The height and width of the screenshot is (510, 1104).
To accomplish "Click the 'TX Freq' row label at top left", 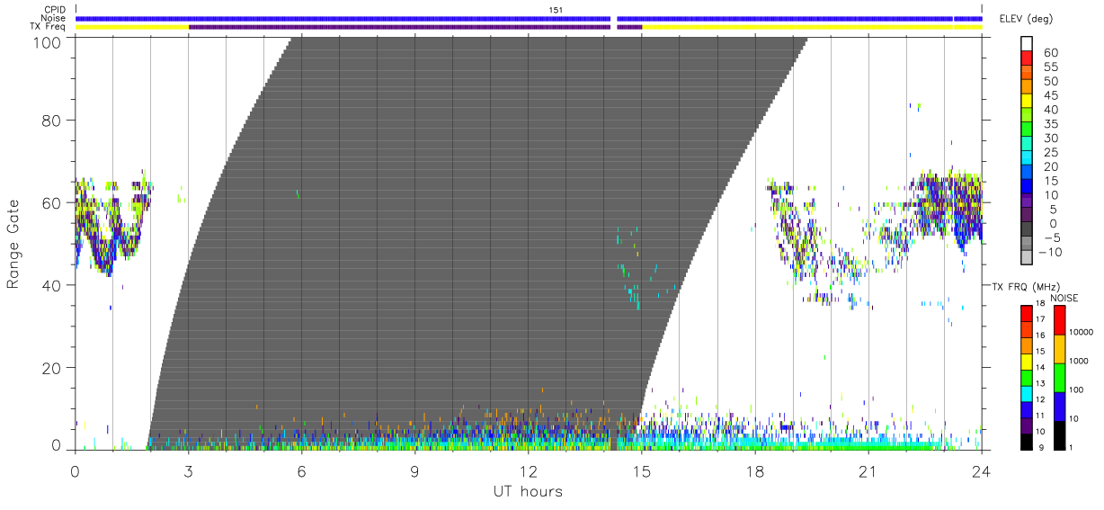I will pos(49,27).
